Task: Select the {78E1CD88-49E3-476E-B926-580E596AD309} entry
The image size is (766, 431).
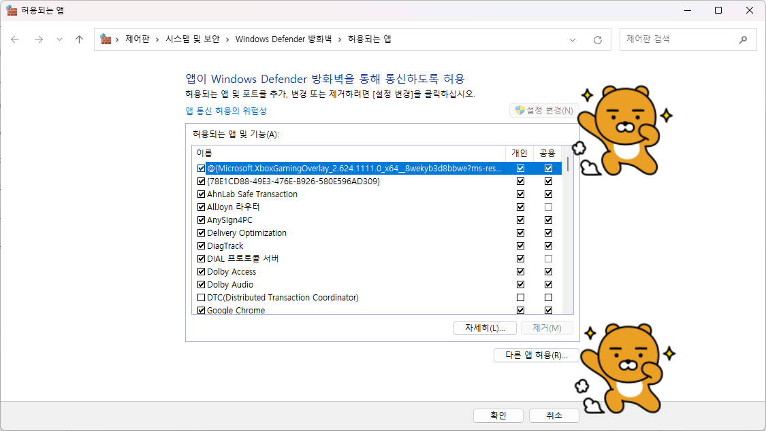Action: (377, 182)
